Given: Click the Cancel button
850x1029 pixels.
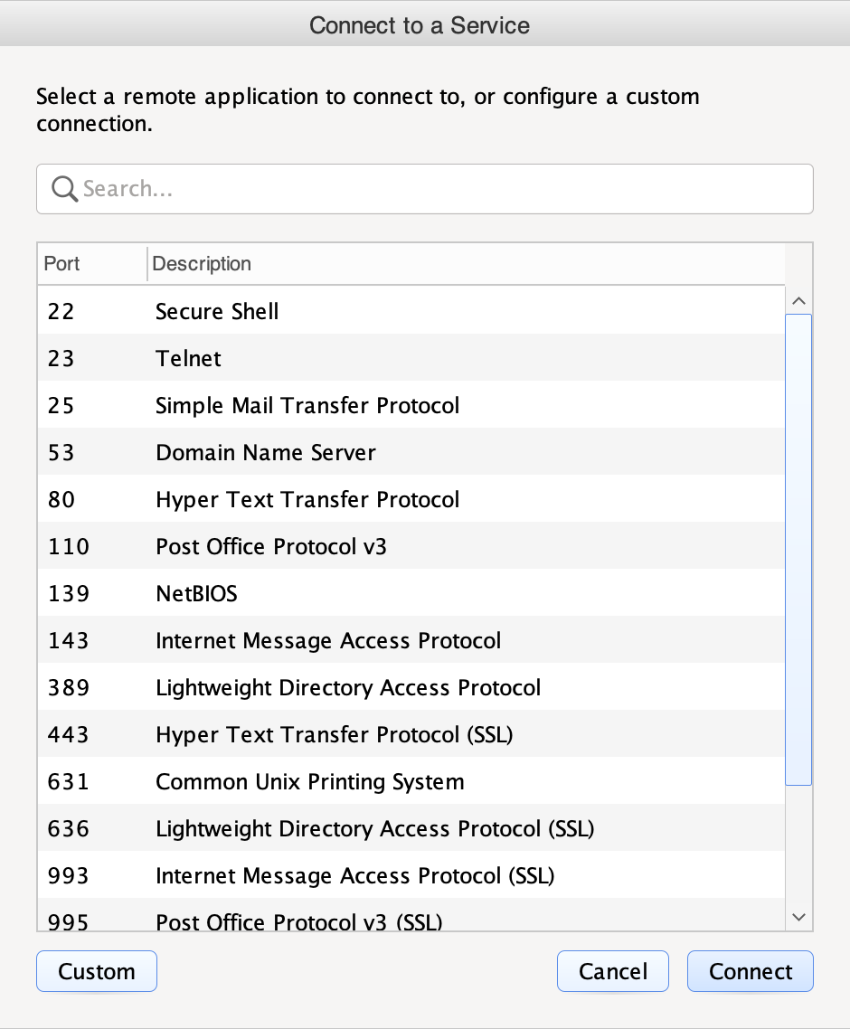Looking at the screenshot, I should [613, 971].
